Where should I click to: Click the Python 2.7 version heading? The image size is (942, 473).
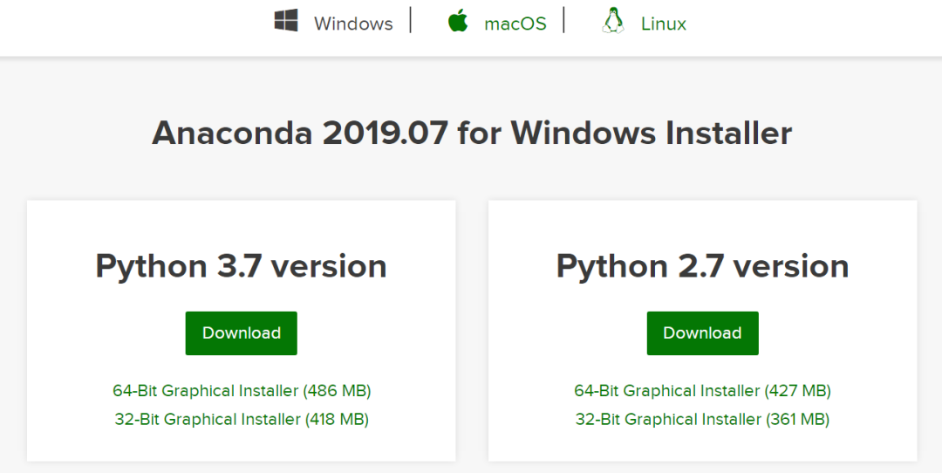(702, 266)
